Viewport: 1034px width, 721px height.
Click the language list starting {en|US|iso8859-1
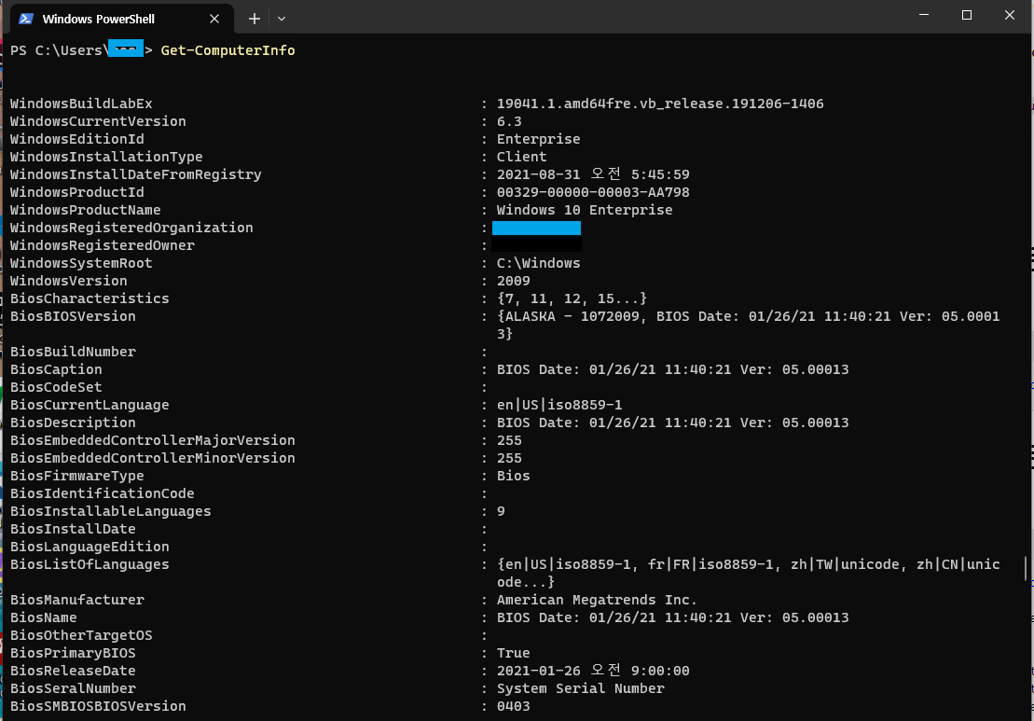pos(748,574)
